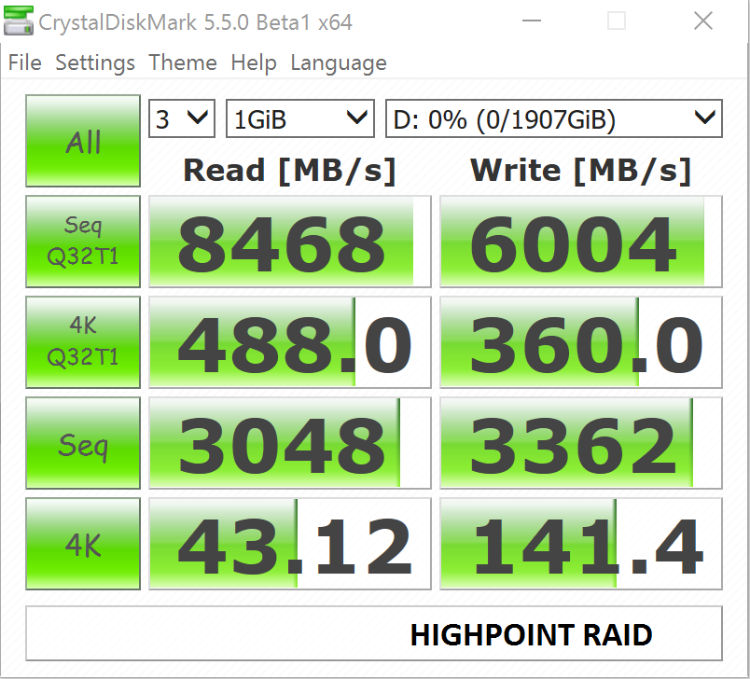The width and height of the screenshot is (750, 679).
Task: Open the Language menu
Action: tap(339, 62)
